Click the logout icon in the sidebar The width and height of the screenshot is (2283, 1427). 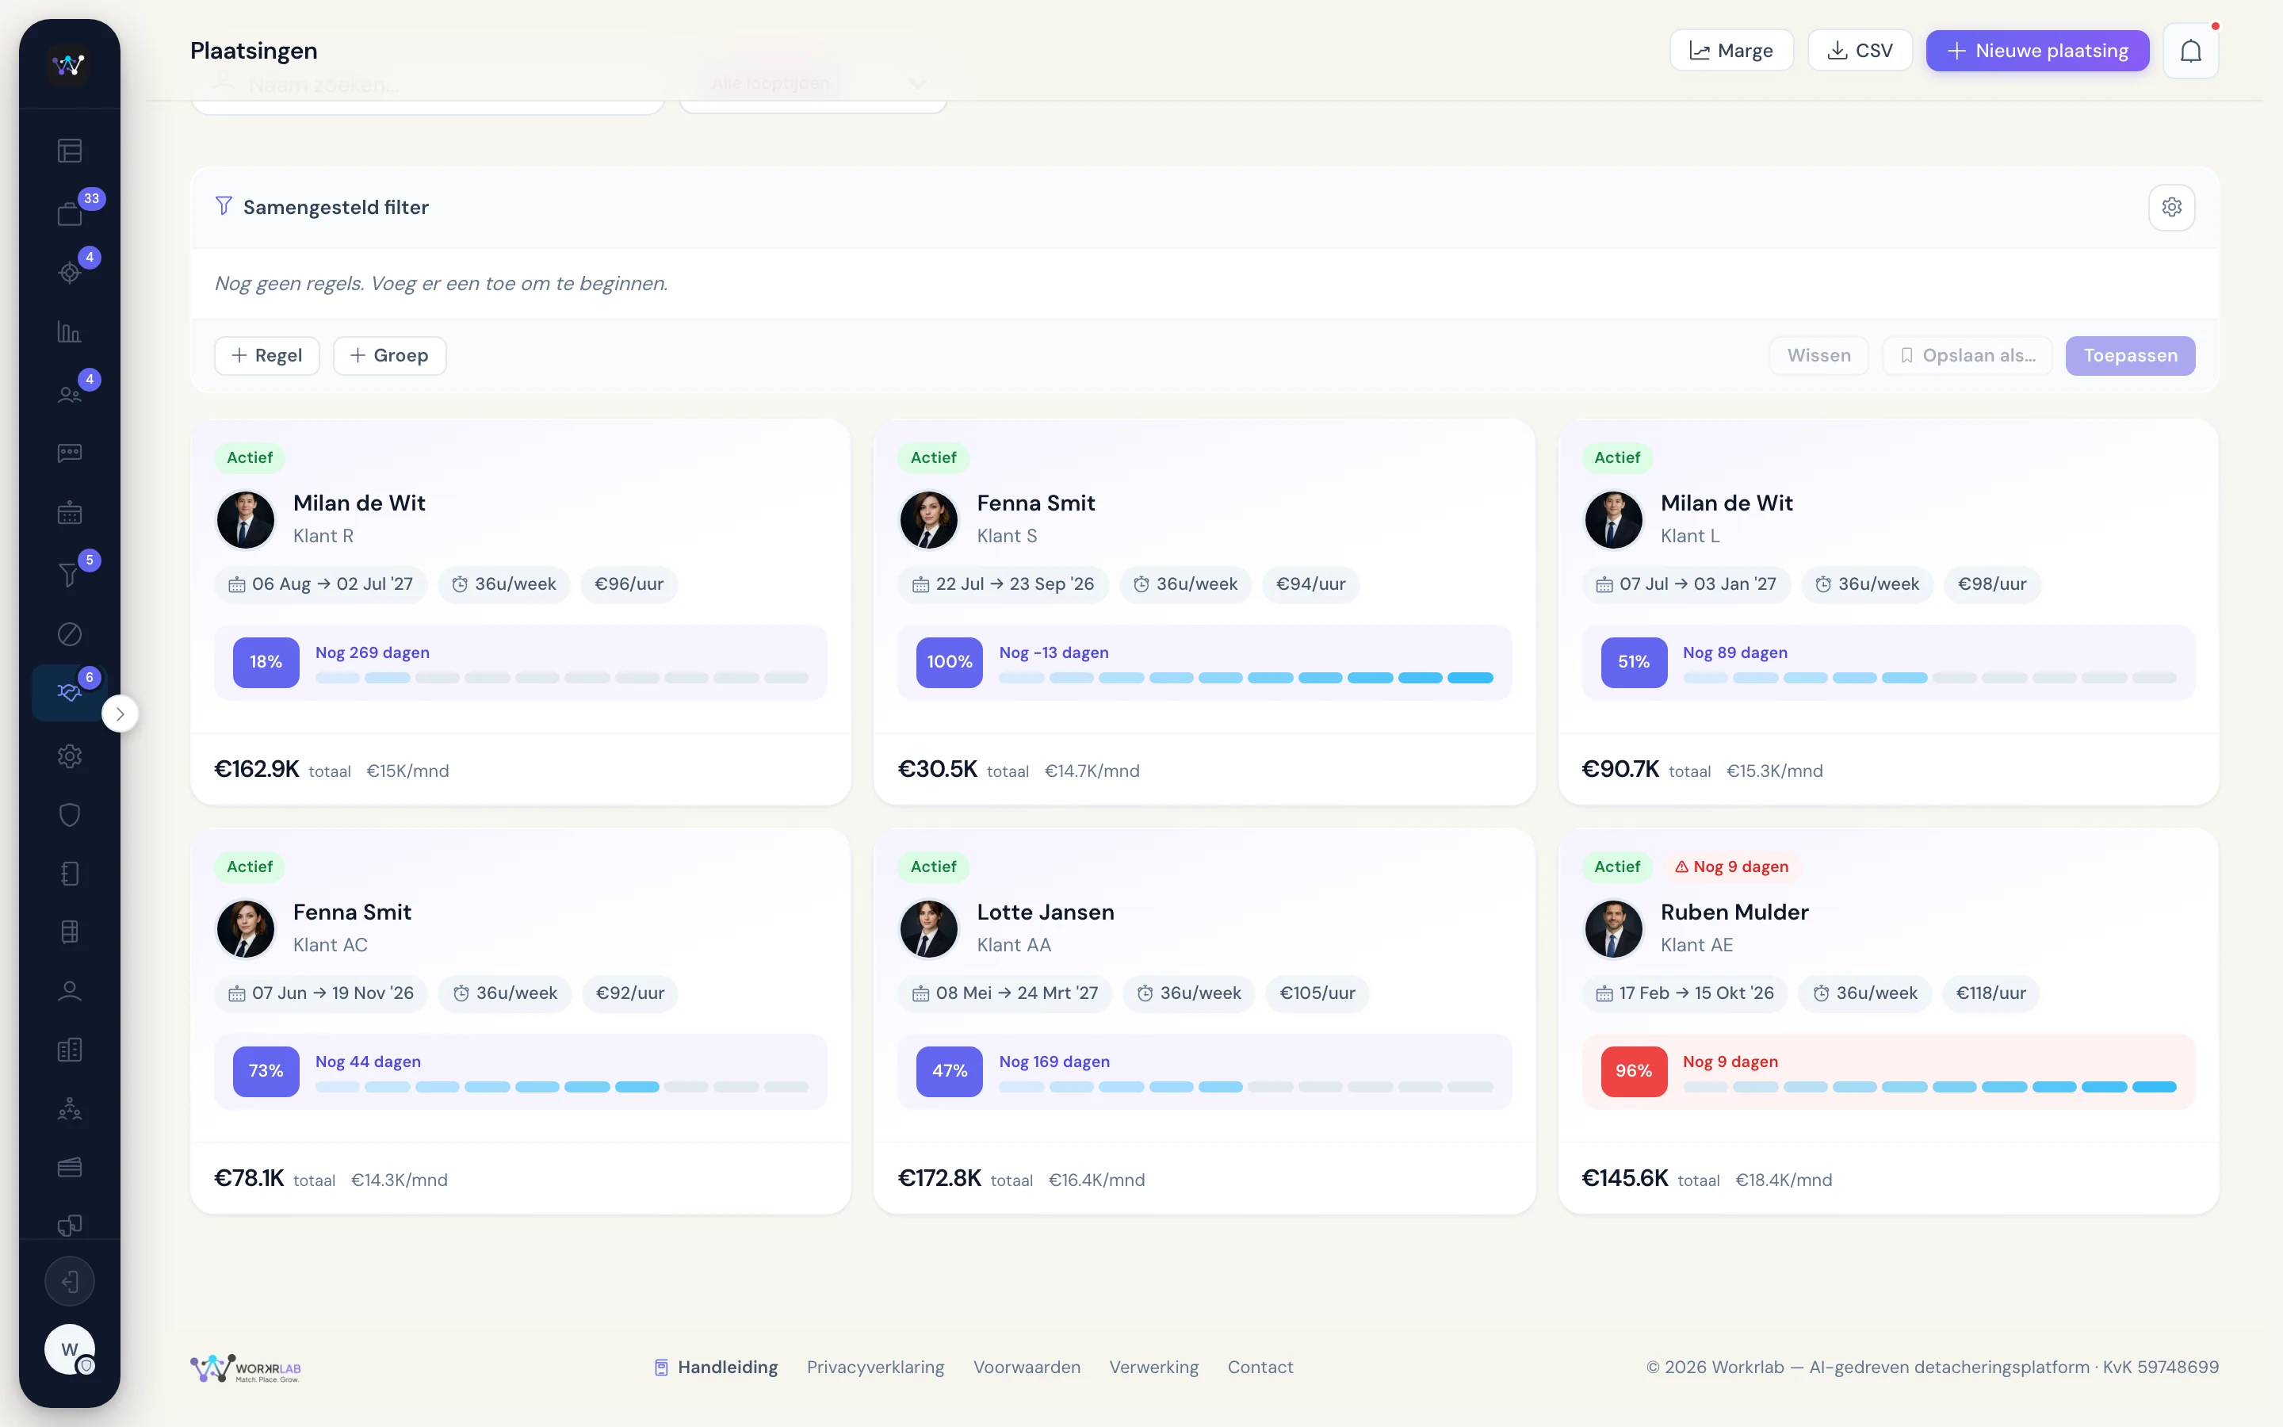point(70,1282)
